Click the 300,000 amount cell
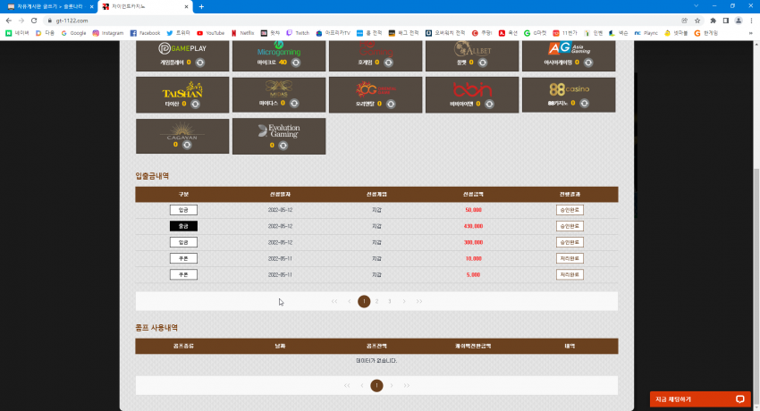The width and height of the screenshot is (760, 411). pyautogui.click(x=473, y=242)
